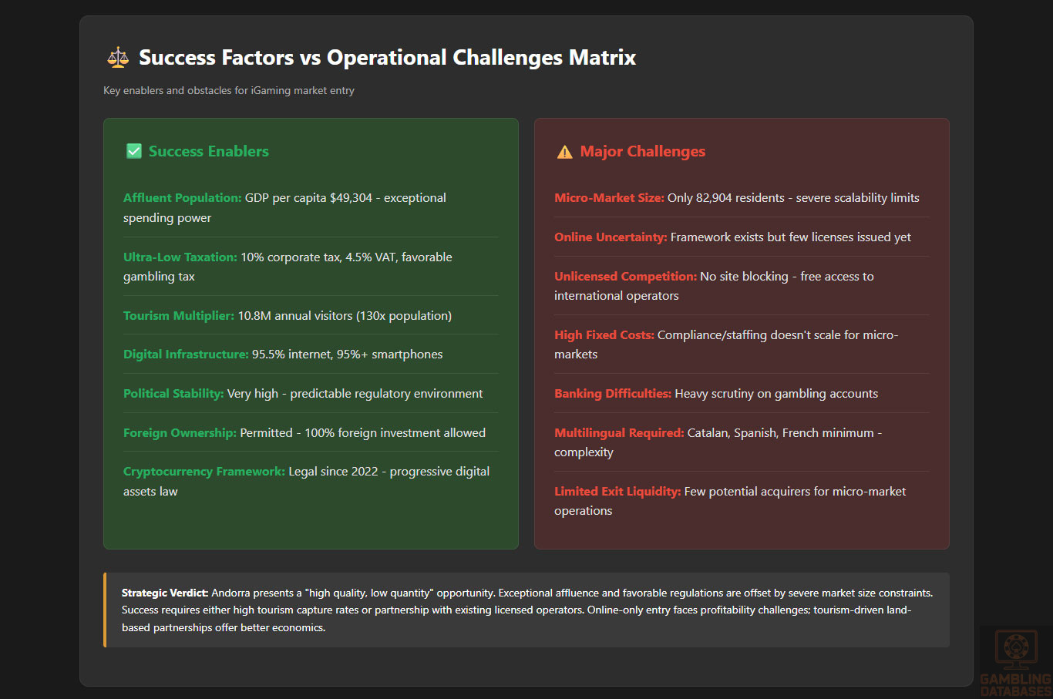Screen dimensions: 1053x699
Task: Click the balance scales icon beside the title
Action: [x=118, y=58]
